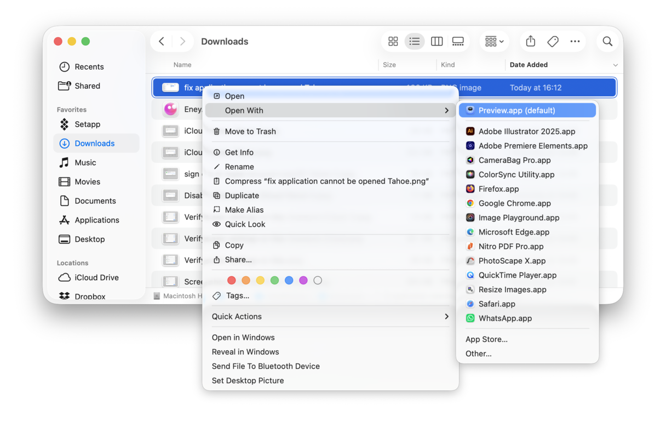Share the file using the toolbar Share icon
The width and height of the screenshot is (666, 427).
(530, 41)
